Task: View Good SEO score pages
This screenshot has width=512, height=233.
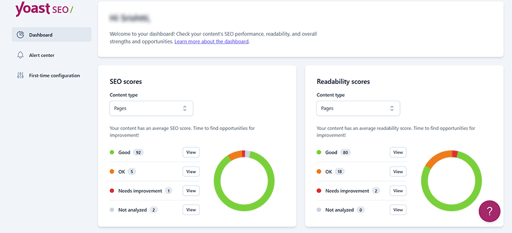Action: click(191, 152)
